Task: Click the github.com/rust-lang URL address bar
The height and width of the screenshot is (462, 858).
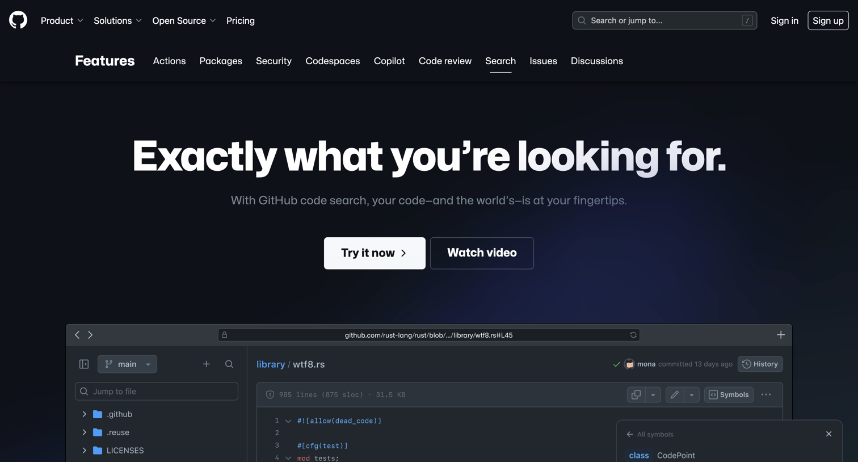Action: [429, 335]
